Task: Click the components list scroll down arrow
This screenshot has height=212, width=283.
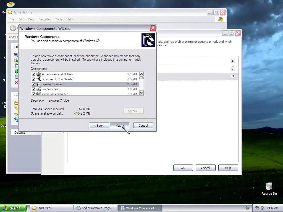Action: (x=141, y=93)
